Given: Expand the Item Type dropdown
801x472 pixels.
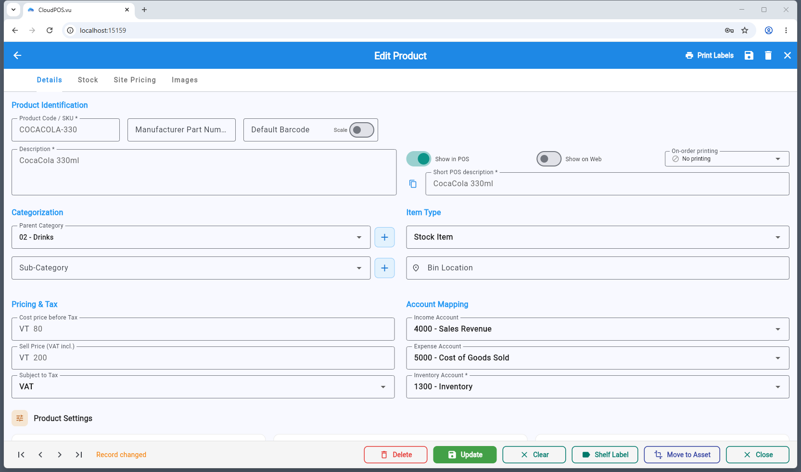Looking at the screenshot, I should [x=598, y=237].
